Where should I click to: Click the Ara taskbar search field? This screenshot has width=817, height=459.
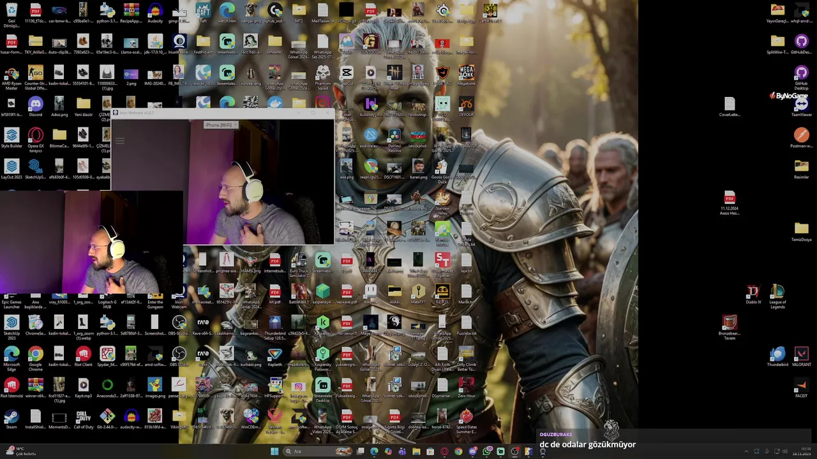319,451
